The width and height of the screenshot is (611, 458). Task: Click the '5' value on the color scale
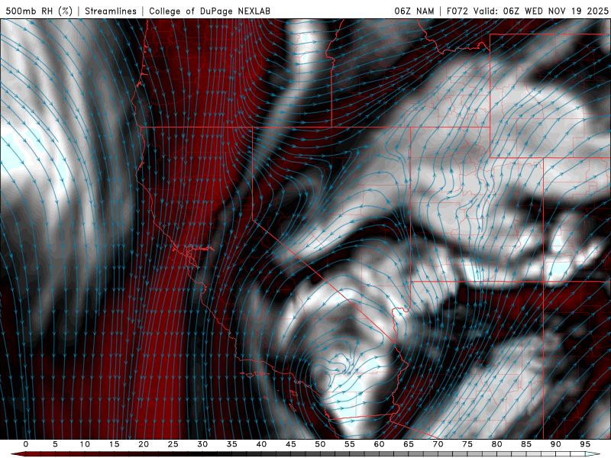point(55,444)
